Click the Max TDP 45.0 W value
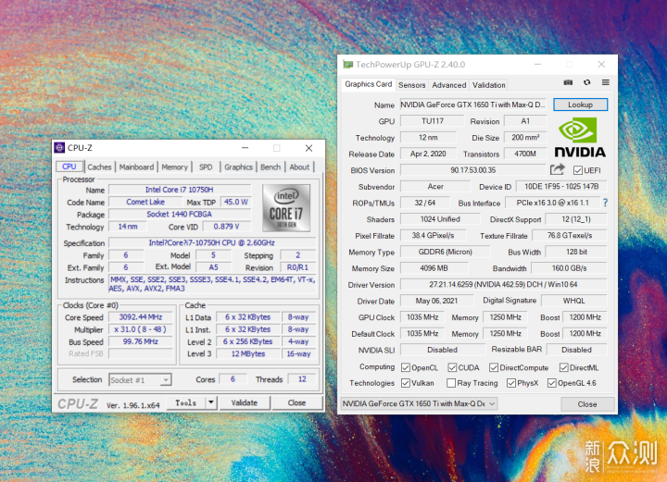This screenshot has width=667, height=482. click(235, 202)
